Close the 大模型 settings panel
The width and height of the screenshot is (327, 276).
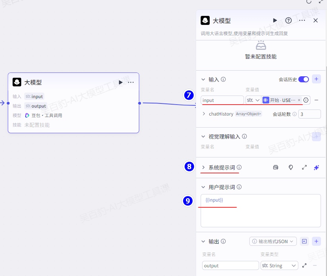316,20
